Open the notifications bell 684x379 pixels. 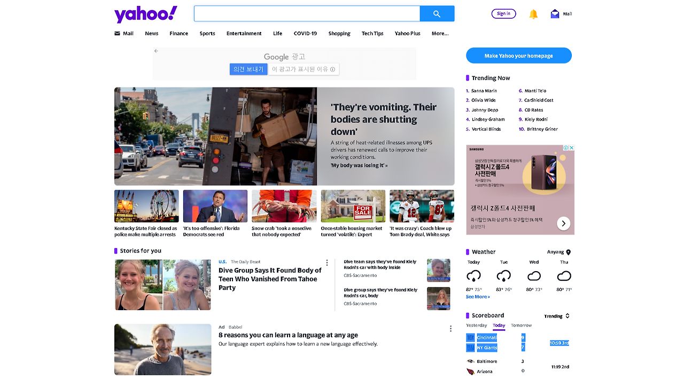[533, 14]
